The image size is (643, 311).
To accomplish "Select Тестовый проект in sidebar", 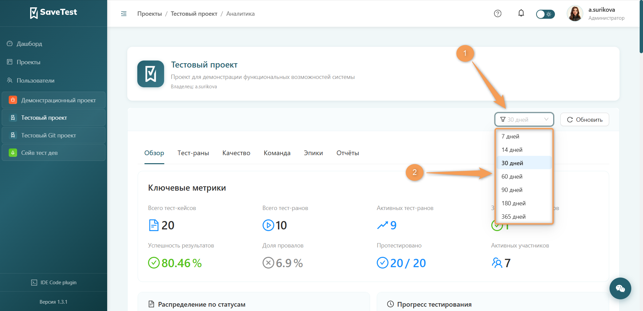I will click(54, 118).
